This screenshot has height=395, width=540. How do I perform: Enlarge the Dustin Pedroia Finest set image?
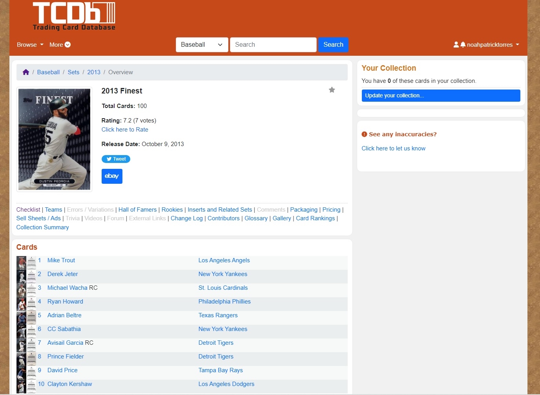(54, 139)
